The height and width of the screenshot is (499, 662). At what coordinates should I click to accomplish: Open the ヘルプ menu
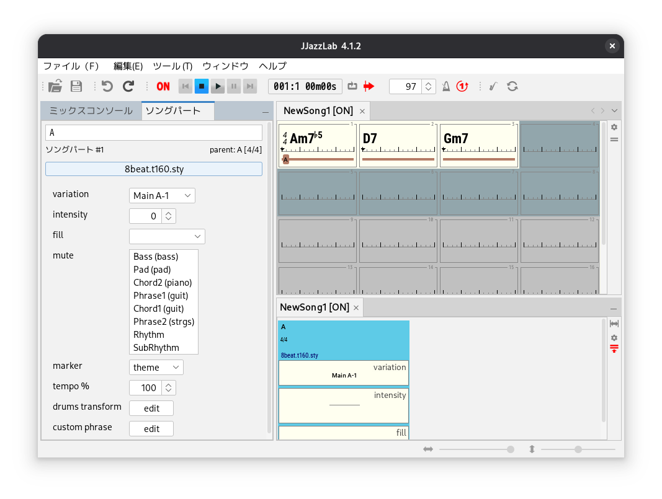pyautogui.click(x=272, y=66)
